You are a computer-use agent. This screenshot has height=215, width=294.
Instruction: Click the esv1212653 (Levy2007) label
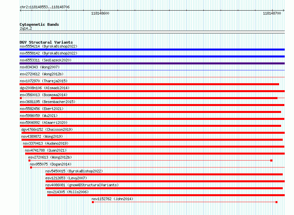[66, 178]
